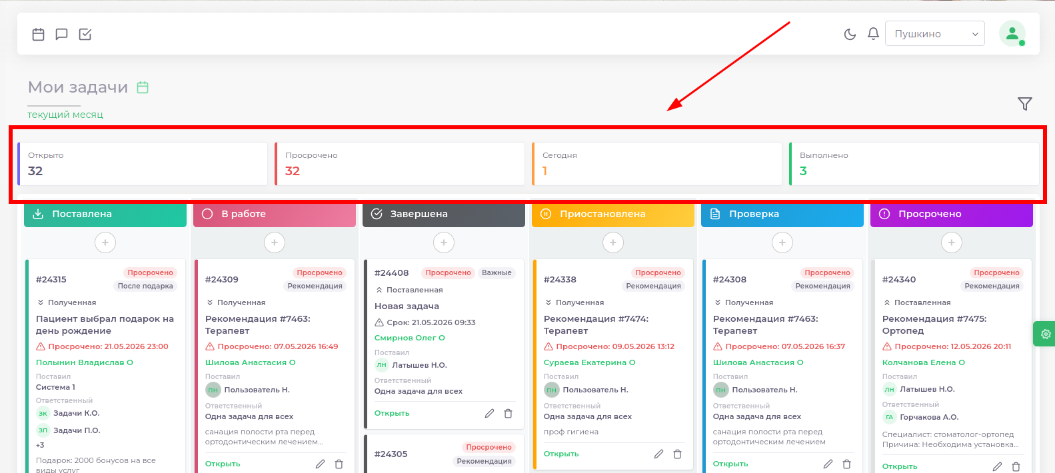Open task #24338 via Открыть link
The height and width of the screenshot is (473, 1055).
point(561,454)
